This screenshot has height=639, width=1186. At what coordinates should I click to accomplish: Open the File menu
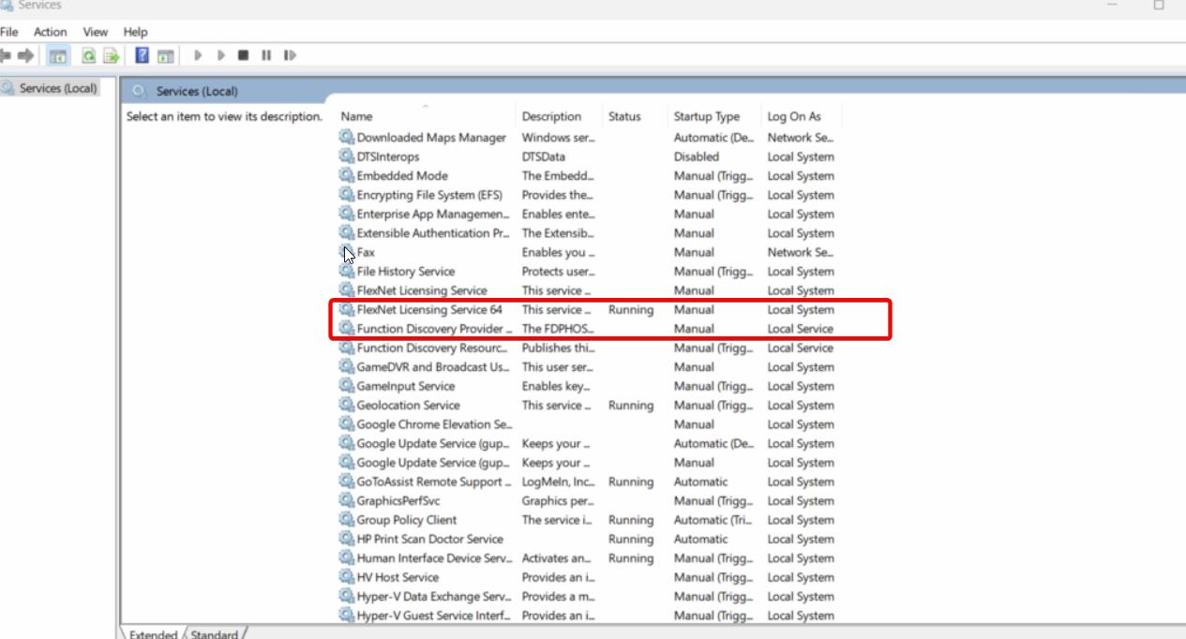pos(8,32)
